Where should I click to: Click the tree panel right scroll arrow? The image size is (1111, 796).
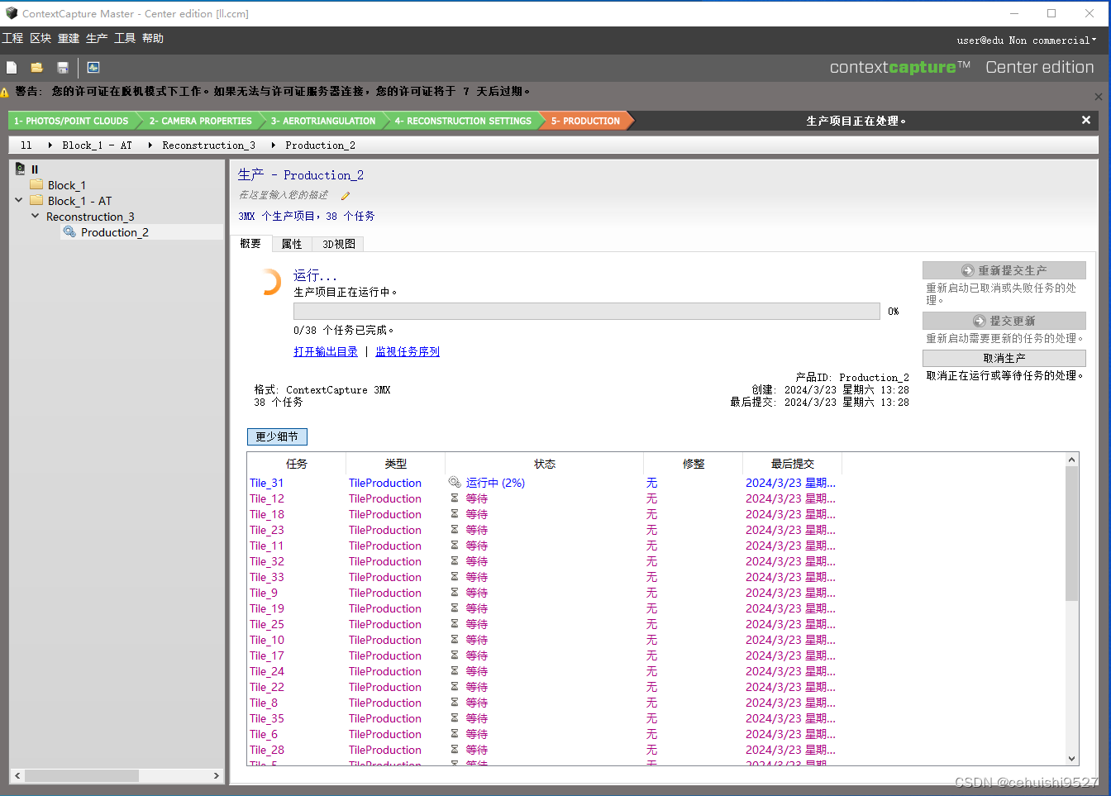tap(217, 775)
